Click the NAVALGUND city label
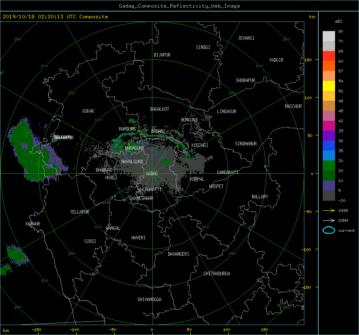 tap(132, 162)
